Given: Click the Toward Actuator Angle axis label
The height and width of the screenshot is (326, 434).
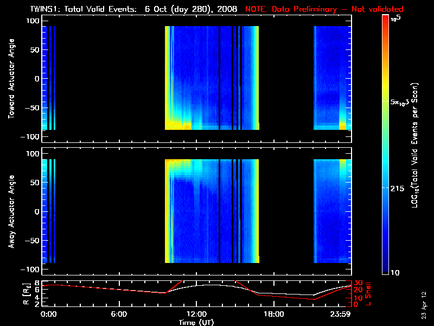Looking at the screenshot, I should [10, 79].
